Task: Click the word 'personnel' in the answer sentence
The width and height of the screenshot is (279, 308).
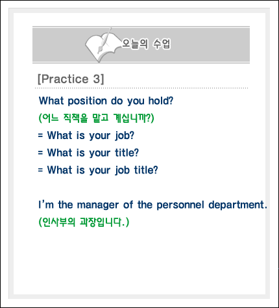Action: pyautogui.click(x=180, y=205)
